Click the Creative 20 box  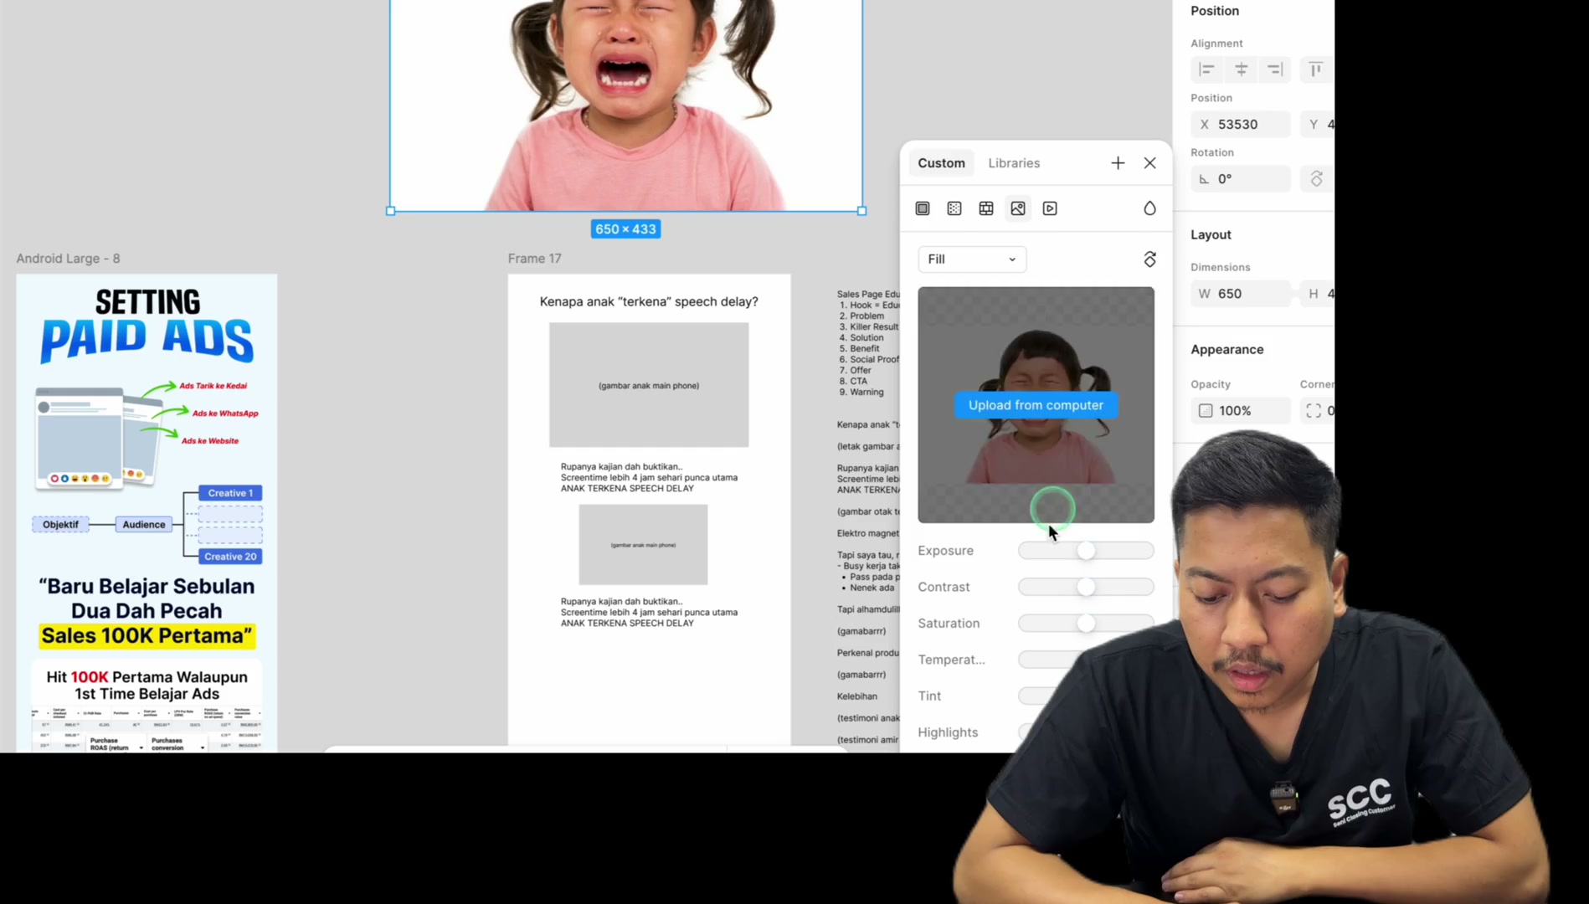230,557
